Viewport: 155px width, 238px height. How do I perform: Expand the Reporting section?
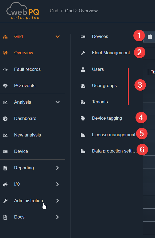[x=57, y=168]
